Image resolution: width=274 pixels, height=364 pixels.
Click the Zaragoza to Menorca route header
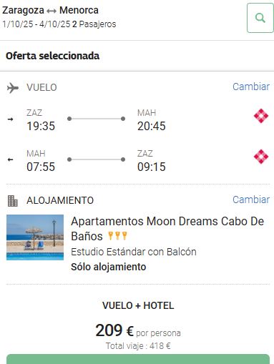click(50, 10)
